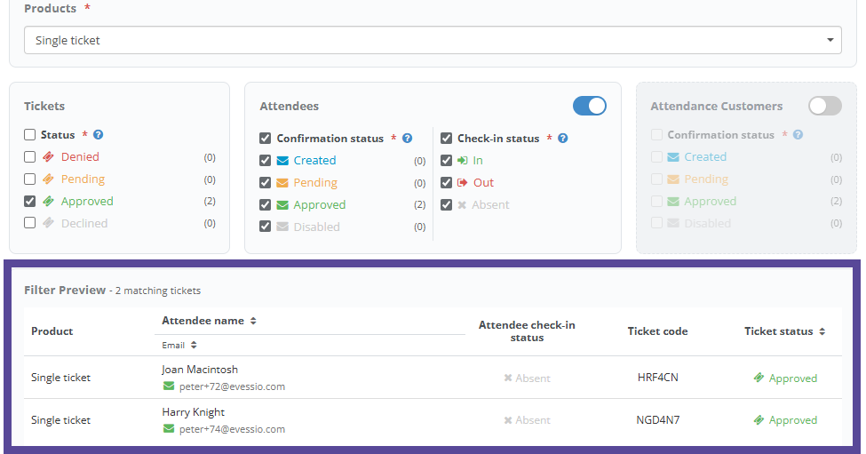Click the Joan Macintosh attendee name
This screenshot has height=454, width=866.
pos(200,370)
